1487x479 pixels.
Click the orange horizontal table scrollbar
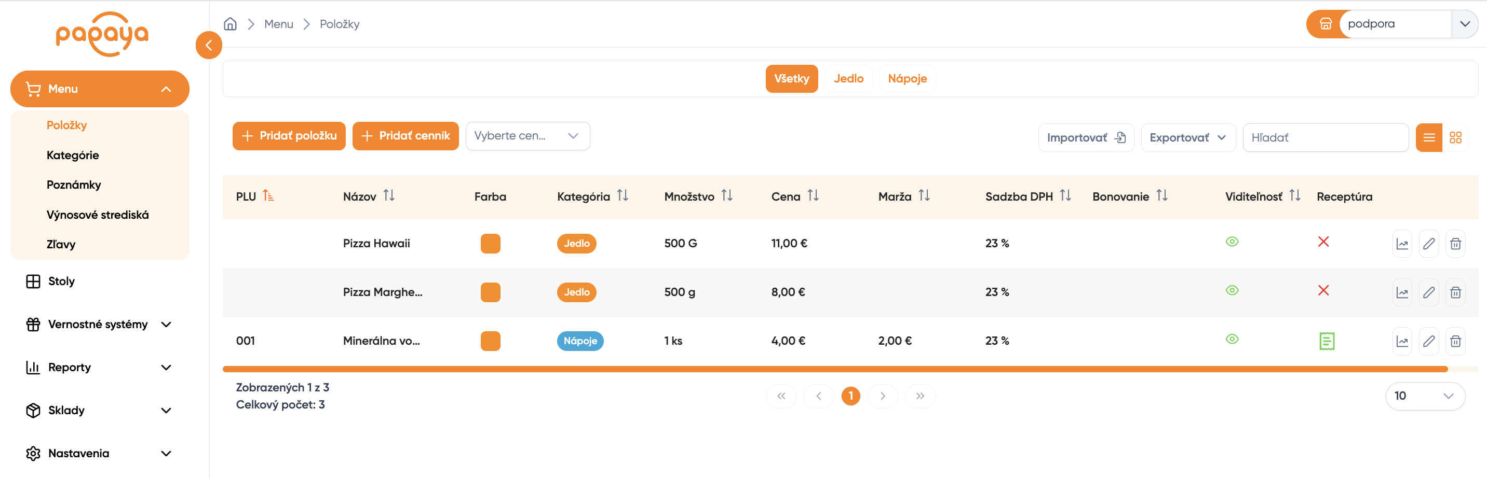(x=835, y=369)
